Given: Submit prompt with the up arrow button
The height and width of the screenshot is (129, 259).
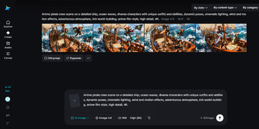Looking at the screenshot, I should 220,118.
